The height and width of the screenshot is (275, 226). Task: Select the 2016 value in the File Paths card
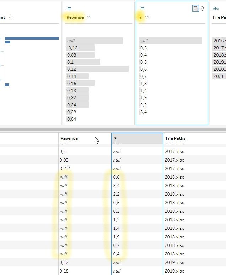219,41
